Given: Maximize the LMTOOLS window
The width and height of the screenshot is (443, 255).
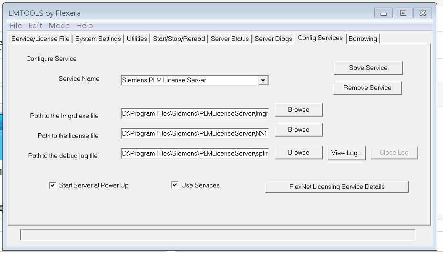Looking at the screenshot, I should (403, 13).
